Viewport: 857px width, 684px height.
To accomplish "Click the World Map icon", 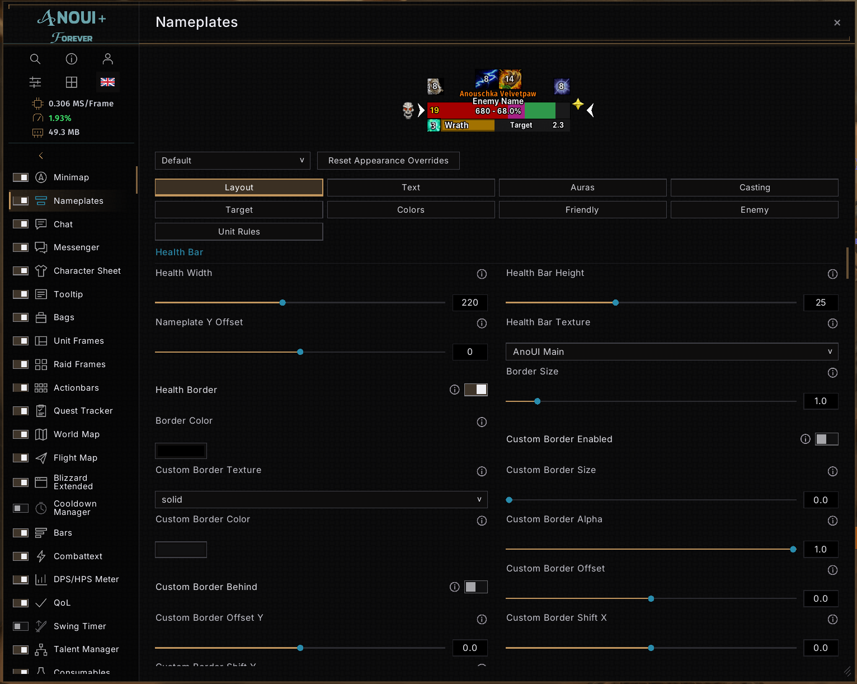I will [41, 434].
